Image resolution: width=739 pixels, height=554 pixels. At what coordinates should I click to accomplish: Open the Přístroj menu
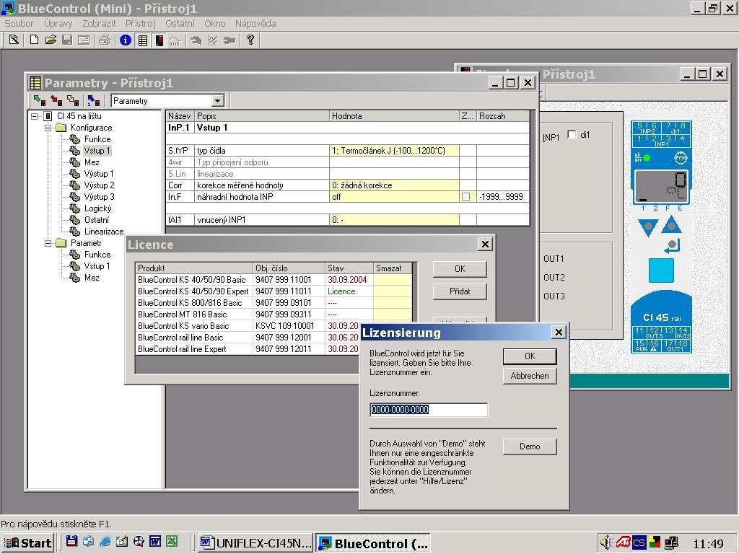tap(141, 23)
